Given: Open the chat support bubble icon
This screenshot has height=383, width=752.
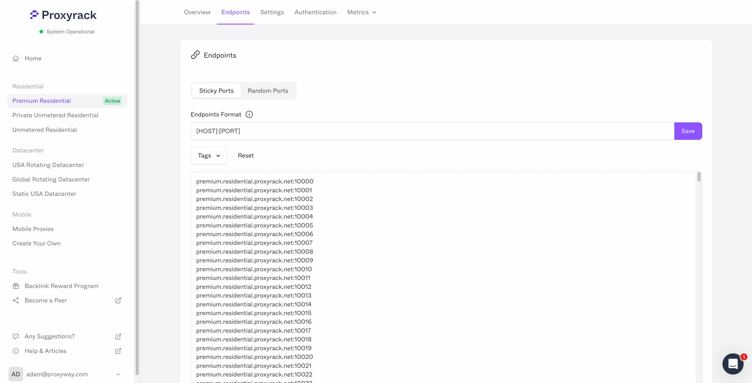Looking at the screenshot, I should tap(733, 364).
